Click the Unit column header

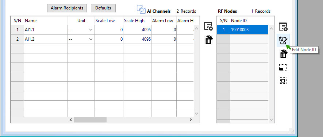click(x=81, y=21)
